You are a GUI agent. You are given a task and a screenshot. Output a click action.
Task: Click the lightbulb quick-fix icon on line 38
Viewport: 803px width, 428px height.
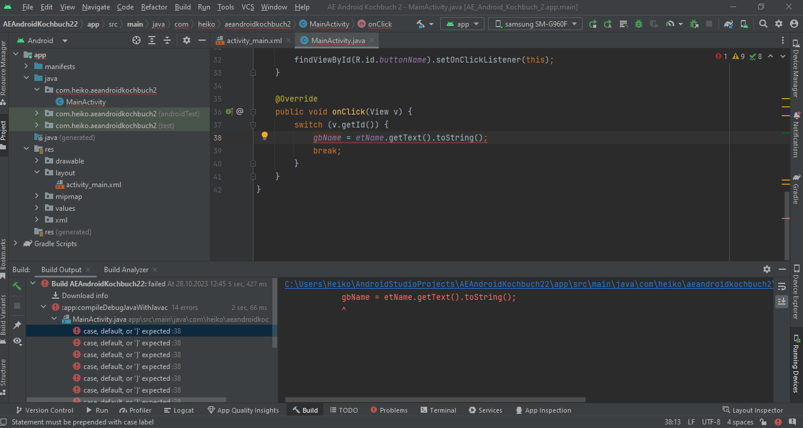[x=265, y=136]
